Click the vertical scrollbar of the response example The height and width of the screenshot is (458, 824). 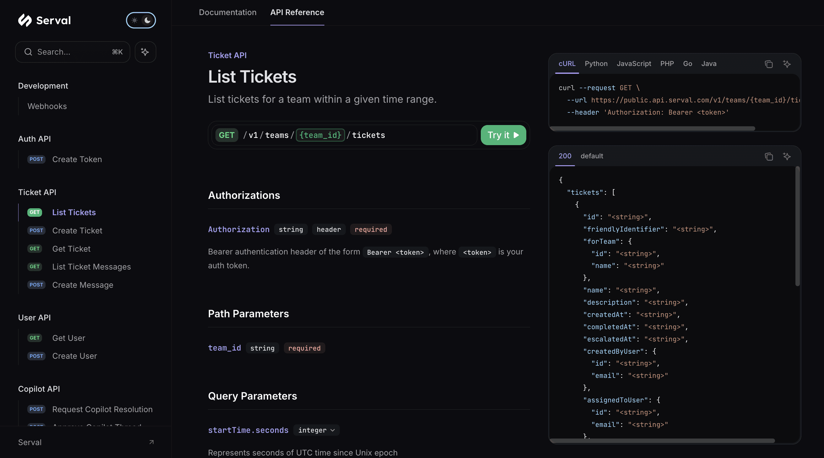(x=797, y=226)
